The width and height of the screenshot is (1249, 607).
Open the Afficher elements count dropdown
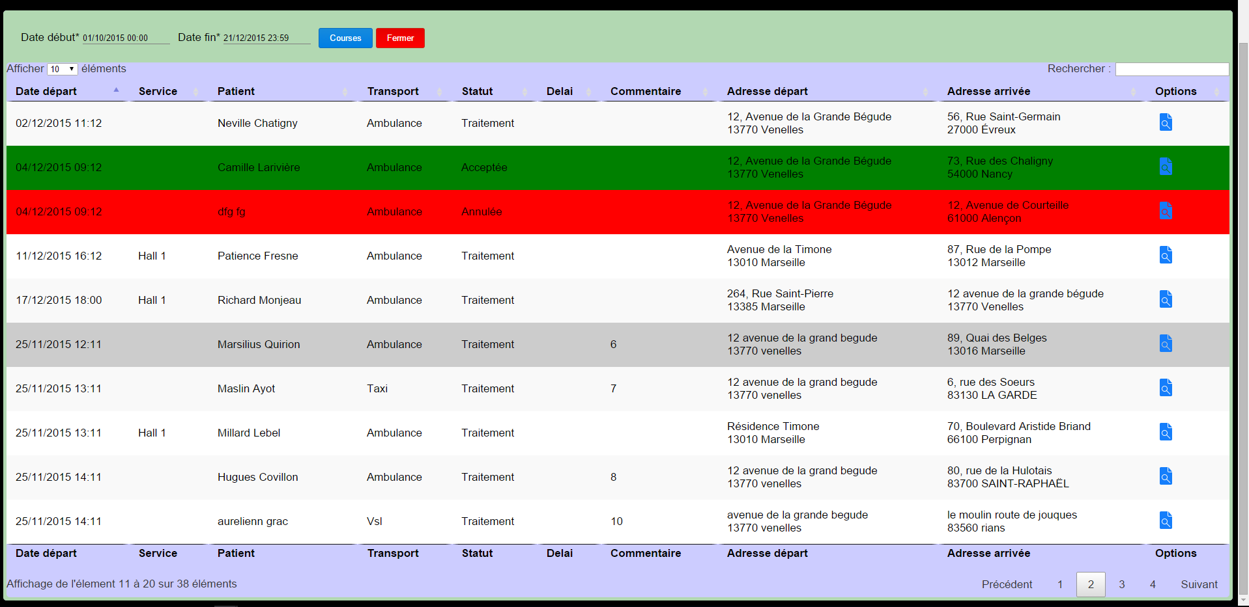tap(63, 69)
